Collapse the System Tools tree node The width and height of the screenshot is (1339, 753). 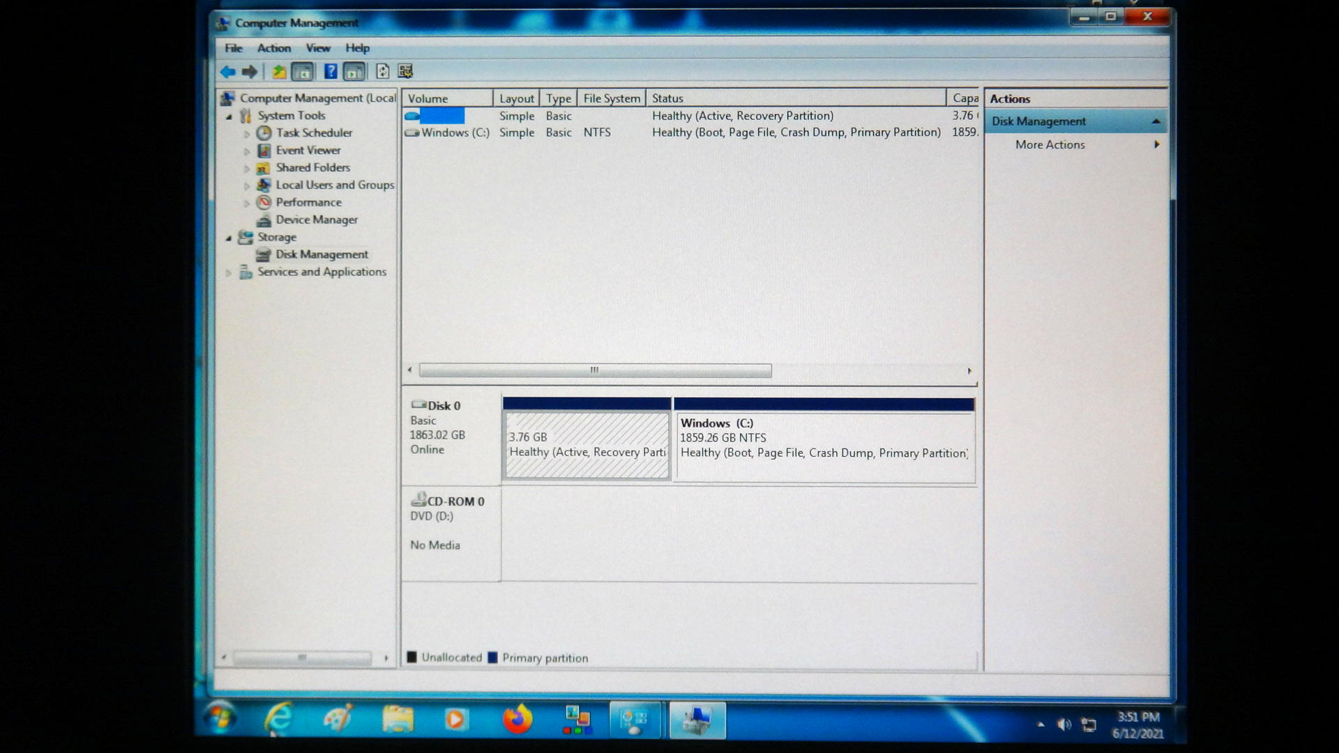click(x=229, y=116)
